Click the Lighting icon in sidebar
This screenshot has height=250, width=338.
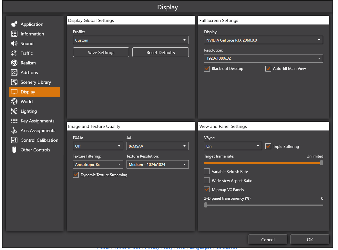(14, 111)
